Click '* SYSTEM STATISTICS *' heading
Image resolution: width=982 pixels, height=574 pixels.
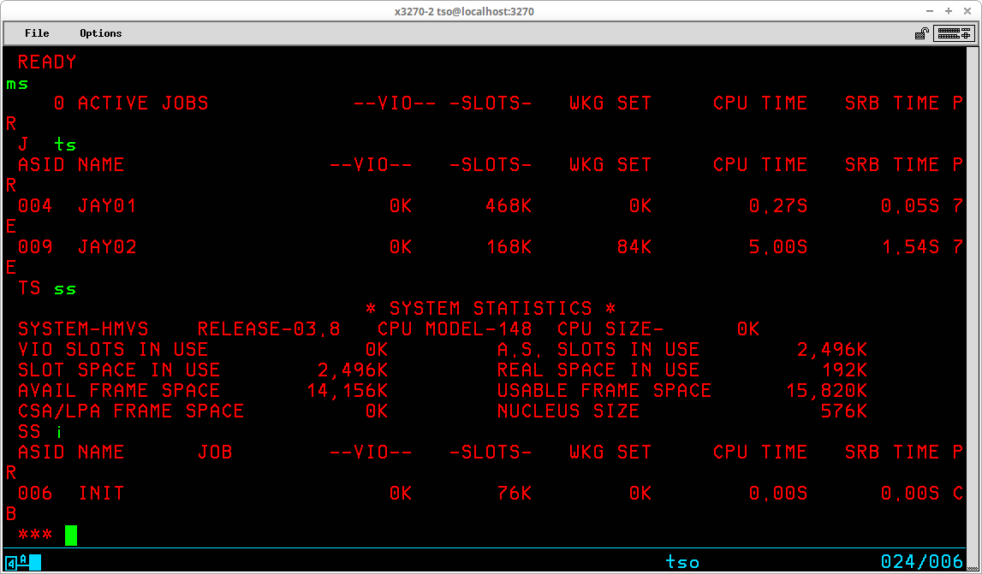click(x=491, y=309)
